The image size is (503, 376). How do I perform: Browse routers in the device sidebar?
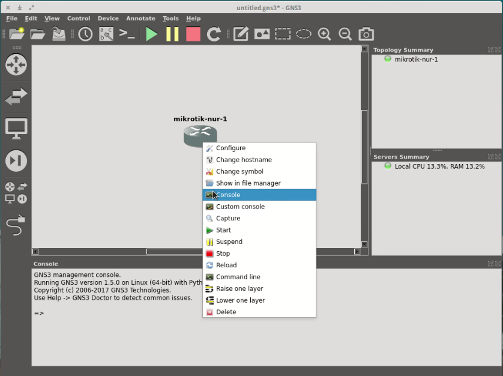16,64
